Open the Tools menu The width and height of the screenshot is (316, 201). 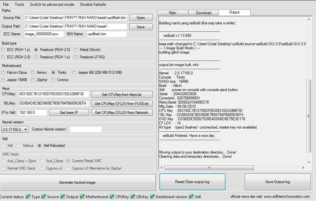click(x=19, y=4)
